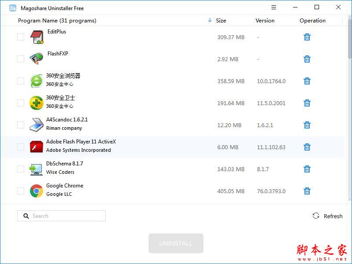Click the Magoshare Uninstaller app logo

13,8
